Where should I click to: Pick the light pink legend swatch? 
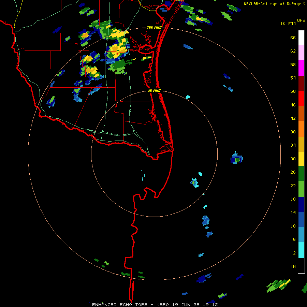click(301, 52)
